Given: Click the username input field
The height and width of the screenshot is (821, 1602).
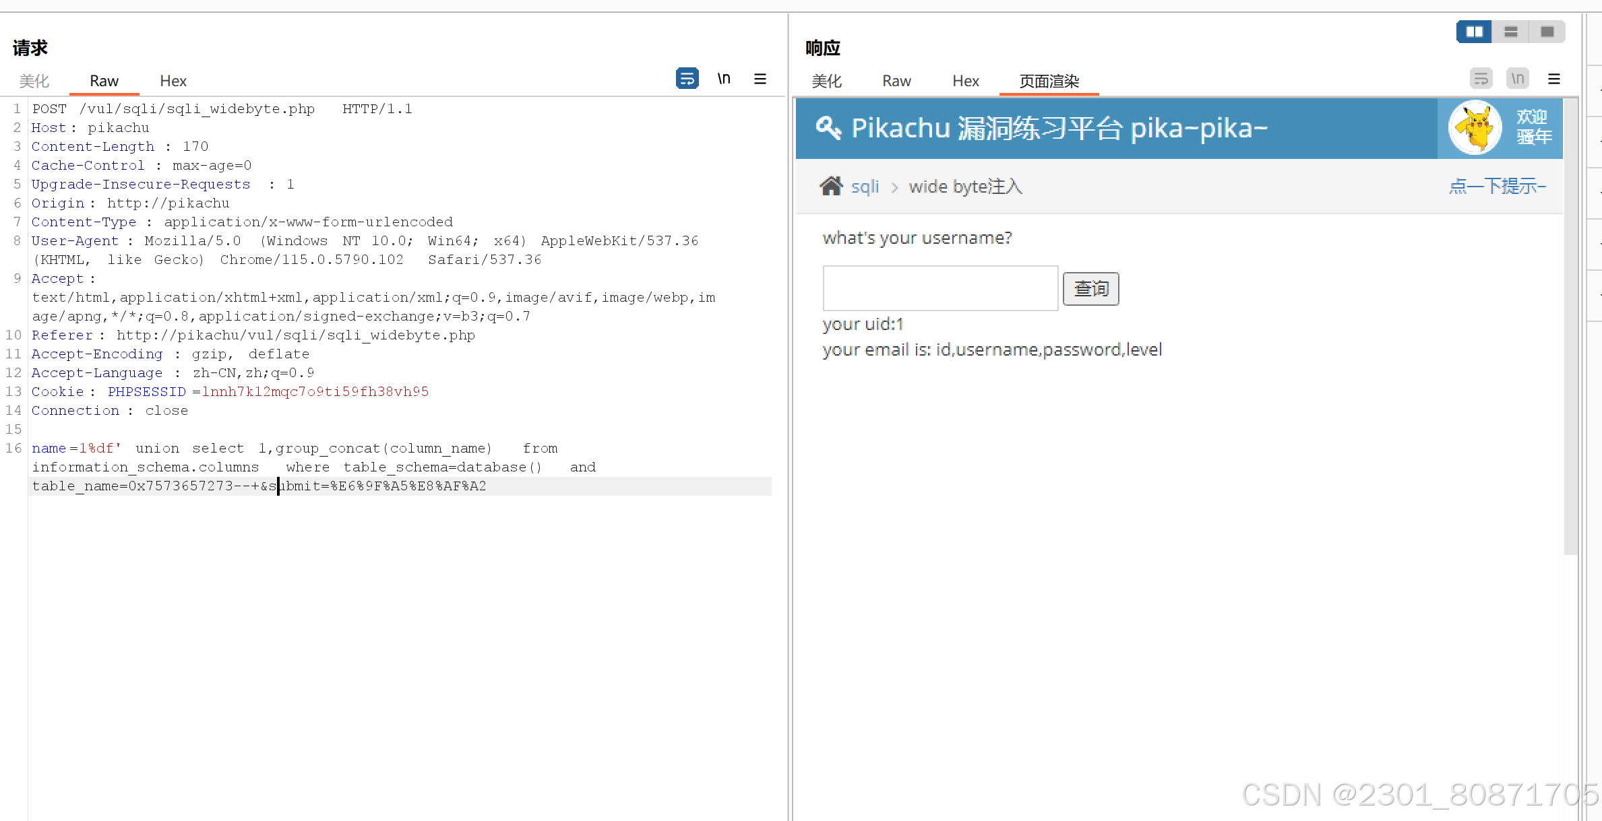Looking at the screenshot, I should click(x=940, y=288).
